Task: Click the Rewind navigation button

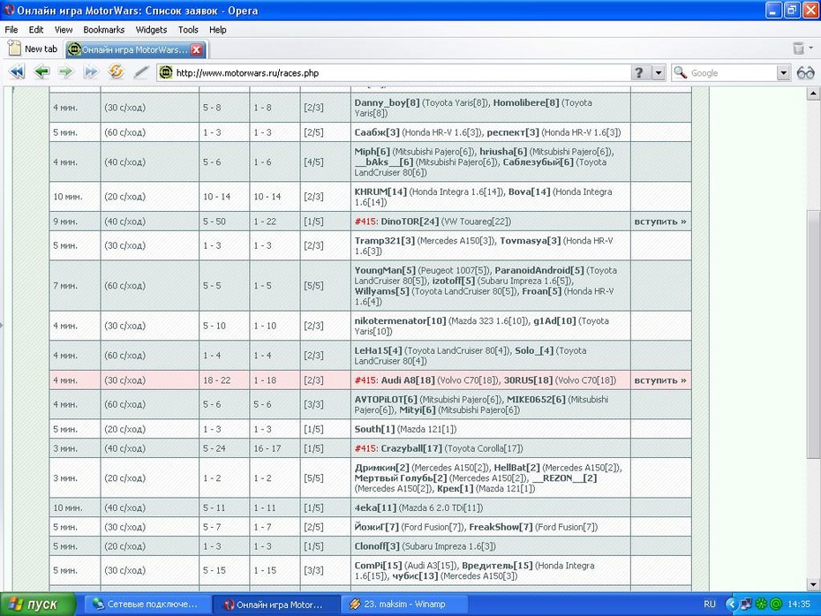Action: pyautogui.click(x=16, y=71)
